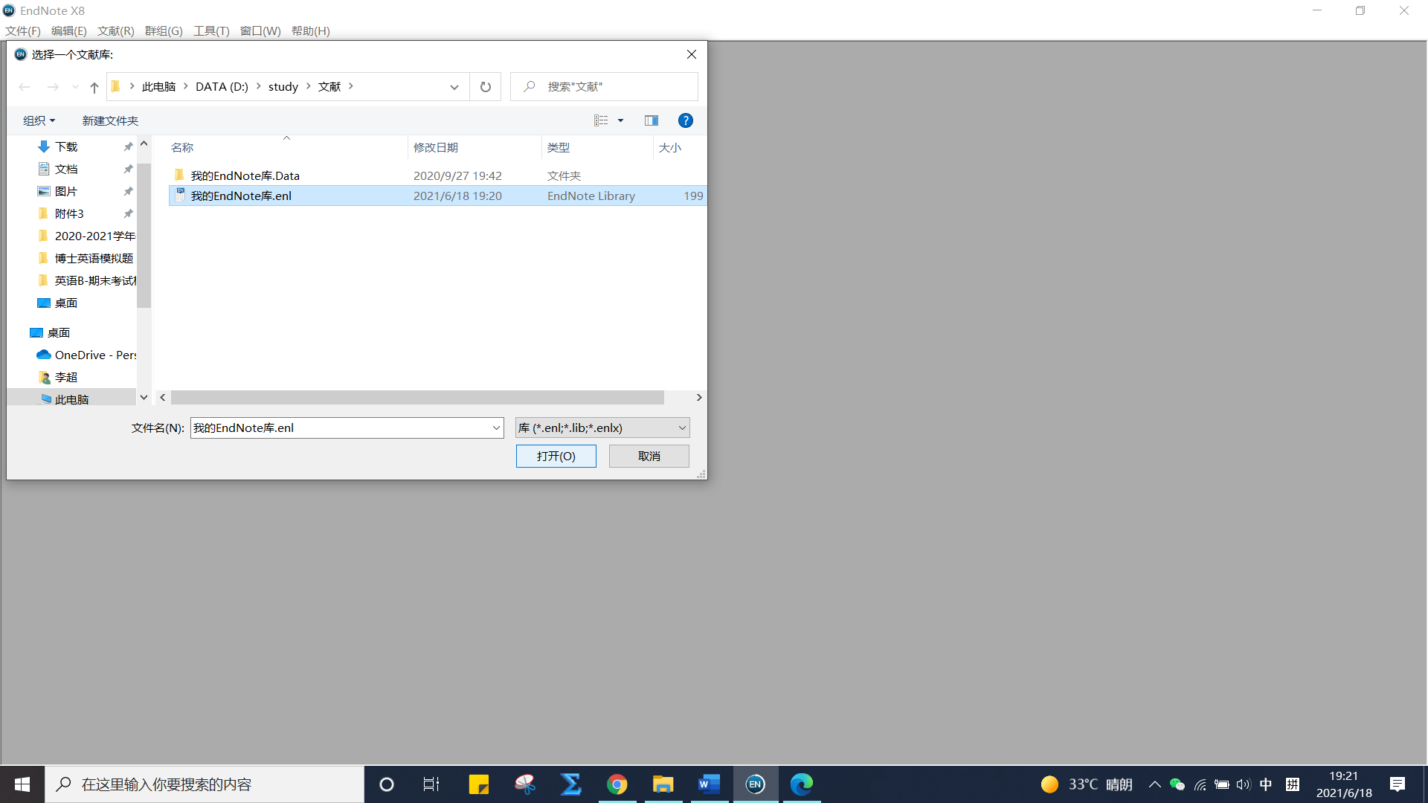Toggle the preview pane button
The image size is (1428, 803).
[x=652, y=120]
